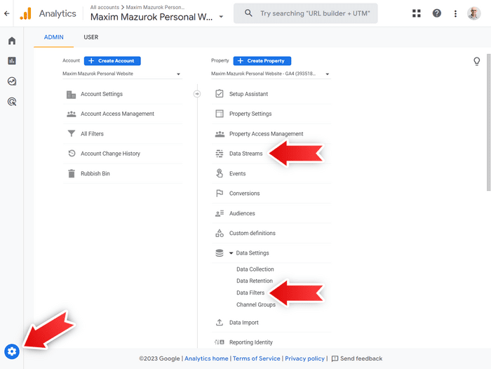
Task: Click the Events touch icon
Action: click(220, 173)
